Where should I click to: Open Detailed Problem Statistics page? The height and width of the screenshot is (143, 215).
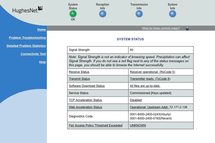[26, 46]
